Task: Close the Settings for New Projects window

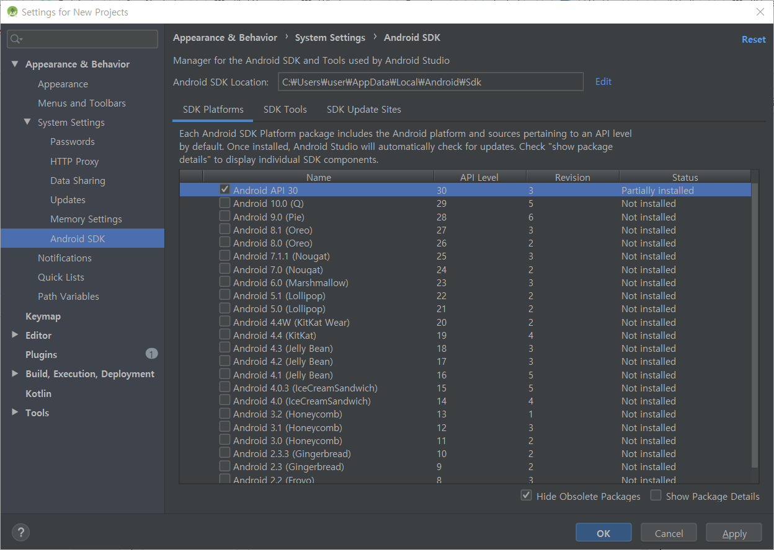Action: click(x=760, y=12)
